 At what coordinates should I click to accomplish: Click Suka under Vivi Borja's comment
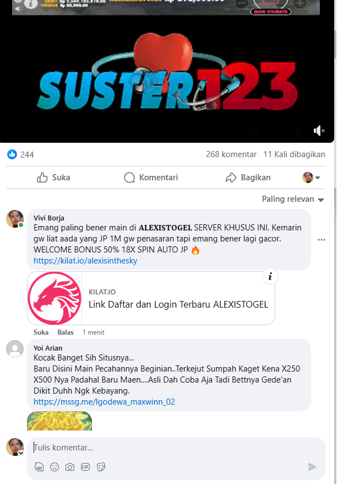(41, 332)
